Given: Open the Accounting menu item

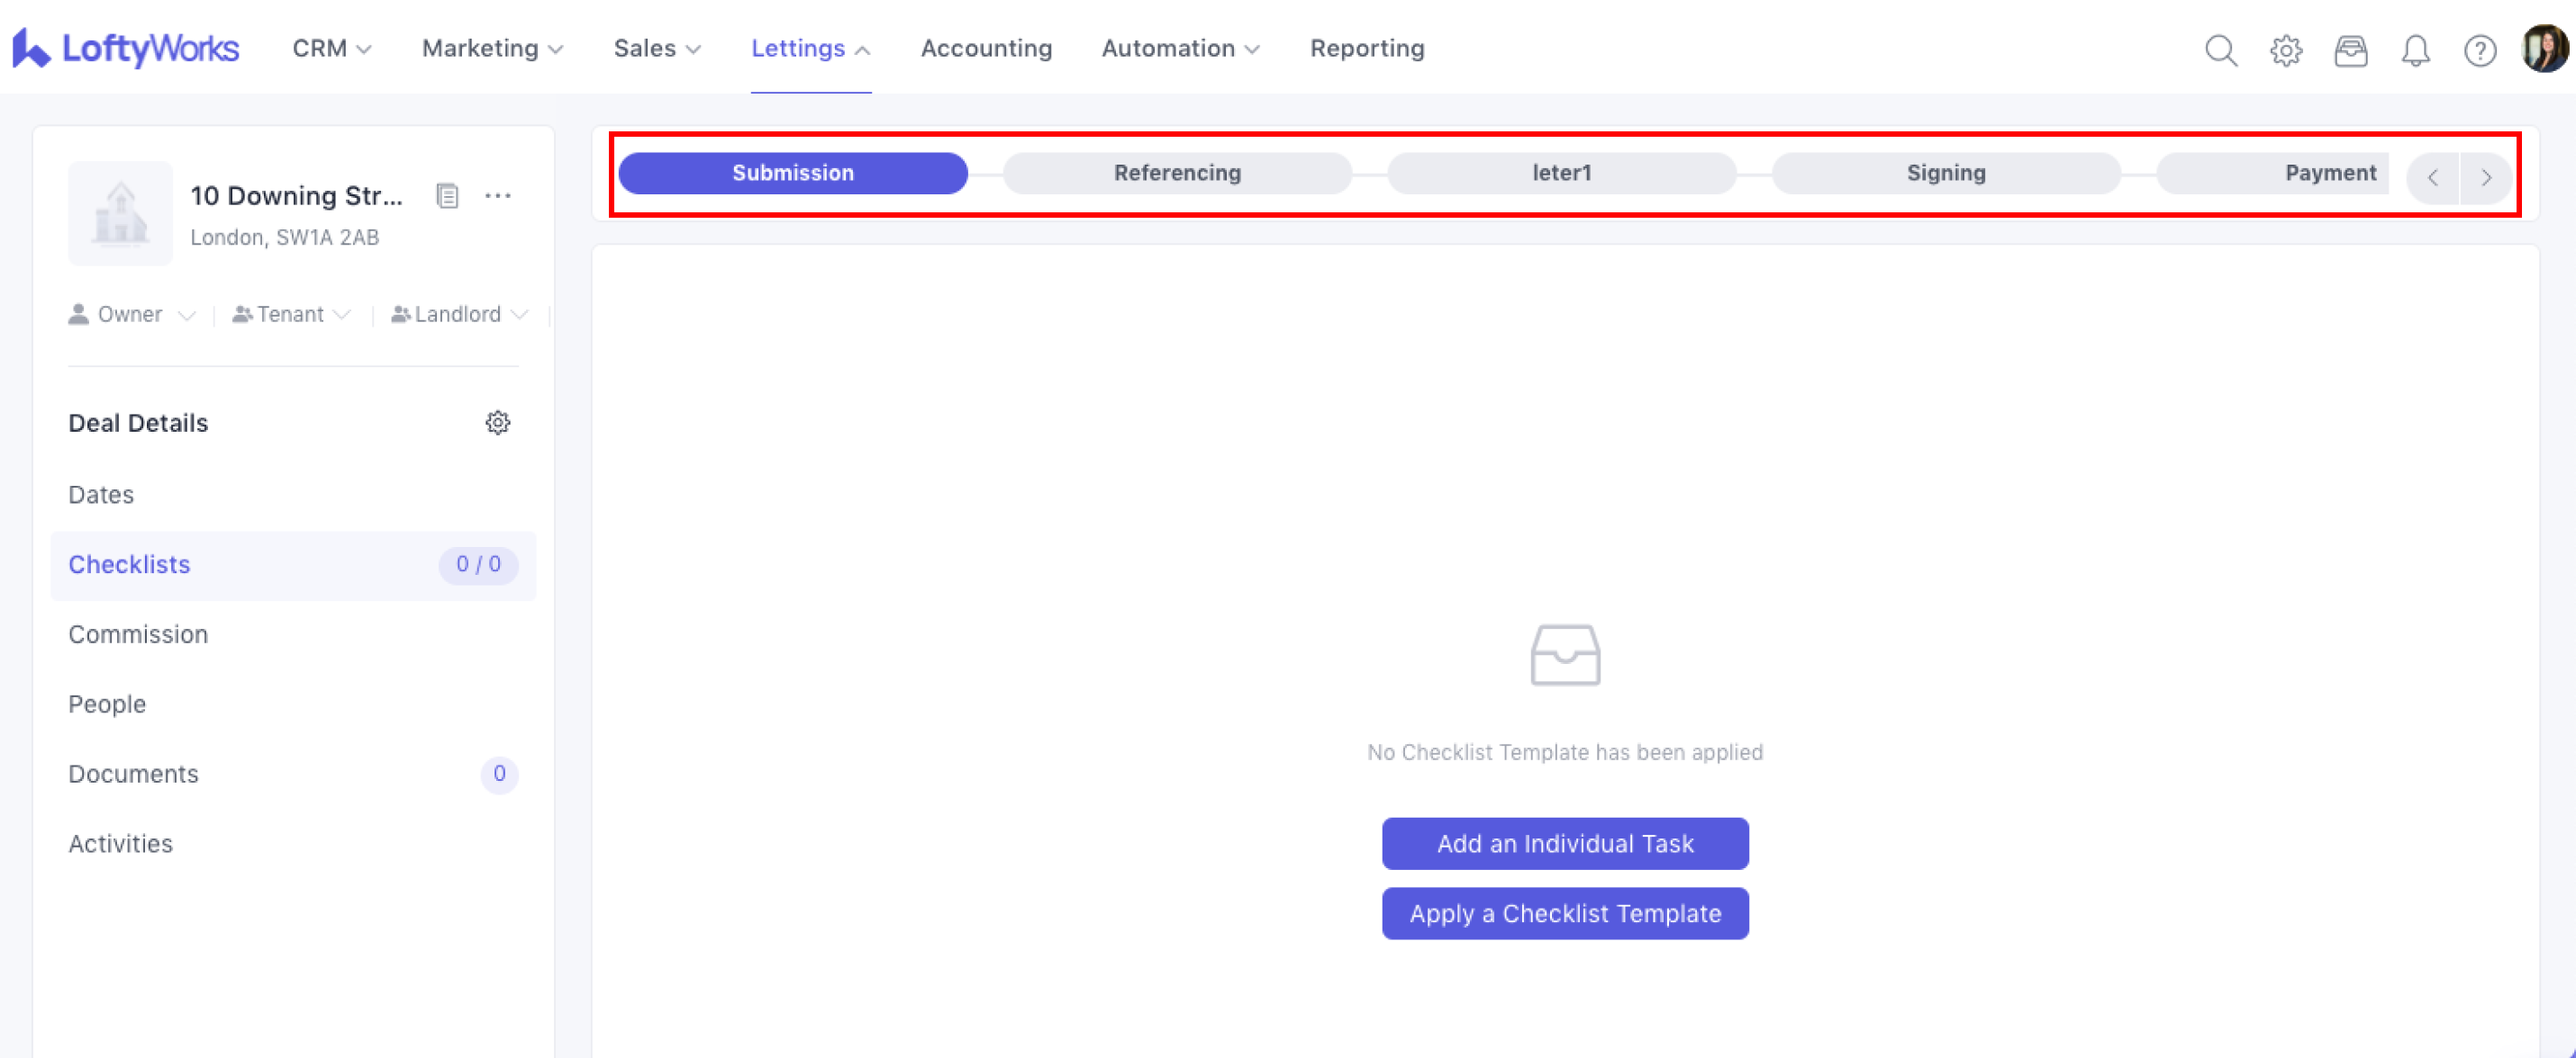Looking at the screenshot, I should [x=986, y=48].
